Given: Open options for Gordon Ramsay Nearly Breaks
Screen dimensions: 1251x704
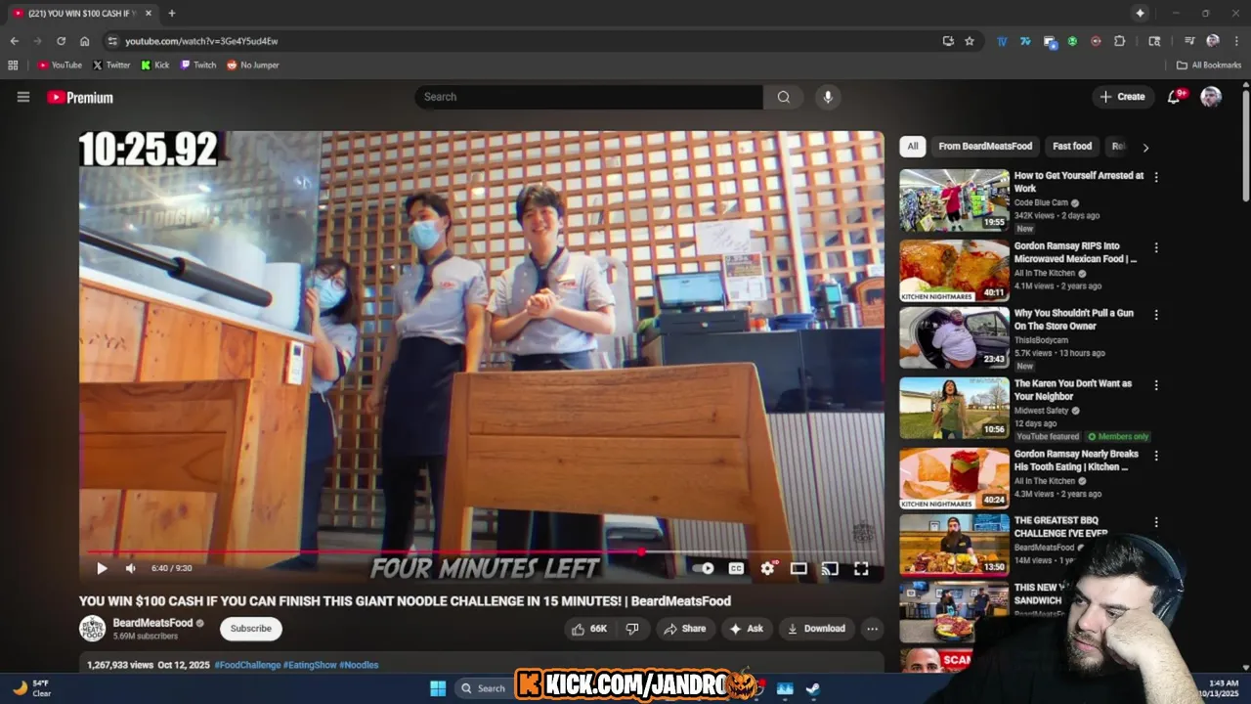Looking at the screenshot, I should (x=1156, y=456).
